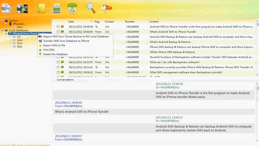The width and height of the screenshot is (259, 146).
Task: Tick the checkbox for the 19:46:50 message
Action: pyautogui.click(x=58, y=32)
